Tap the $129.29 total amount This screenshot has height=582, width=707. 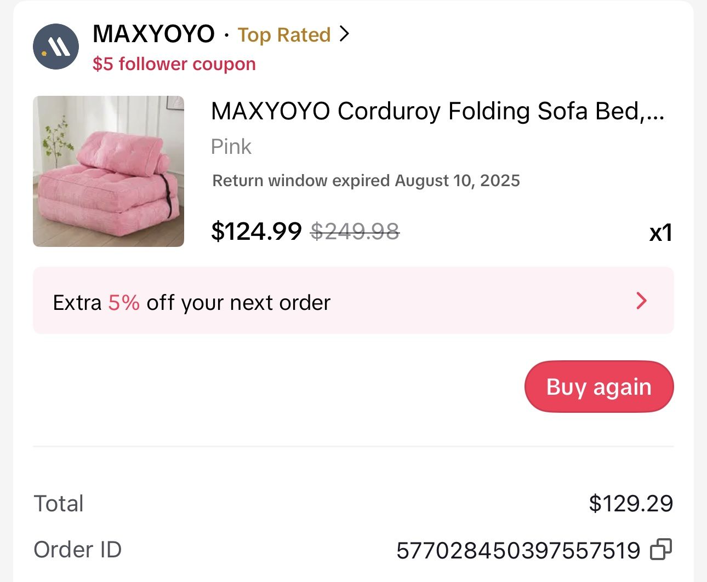click(x=631, y=504)
